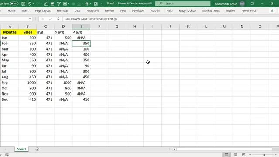Image resolution: width=279 pixels, height=157 pixels.
Task: Switch to the Formulas tab
Action: point(62,10)
